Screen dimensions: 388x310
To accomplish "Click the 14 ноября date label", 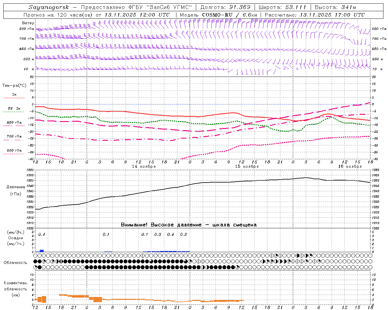I will (144, 167).
